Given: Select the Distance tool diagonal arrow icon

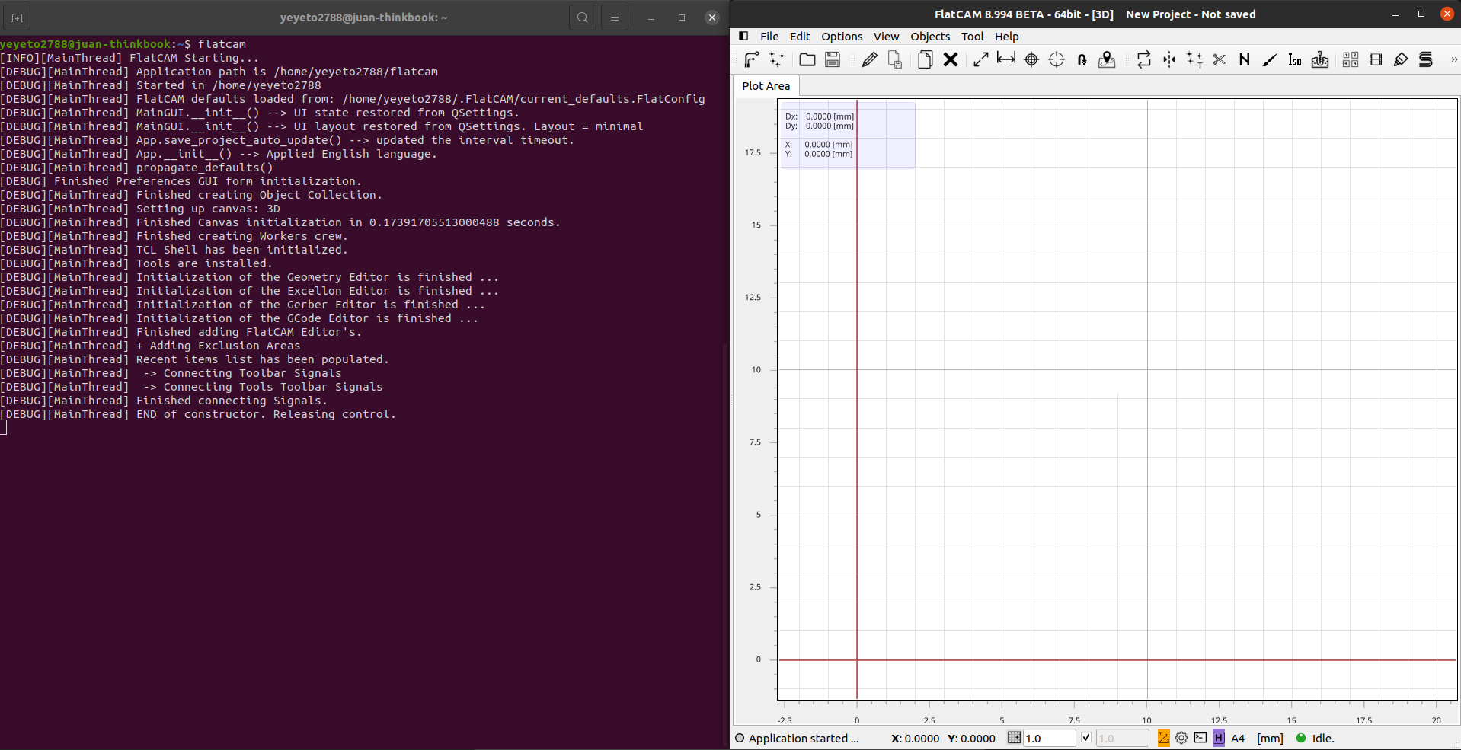Looking at the screenshot, I should [981, 59].
